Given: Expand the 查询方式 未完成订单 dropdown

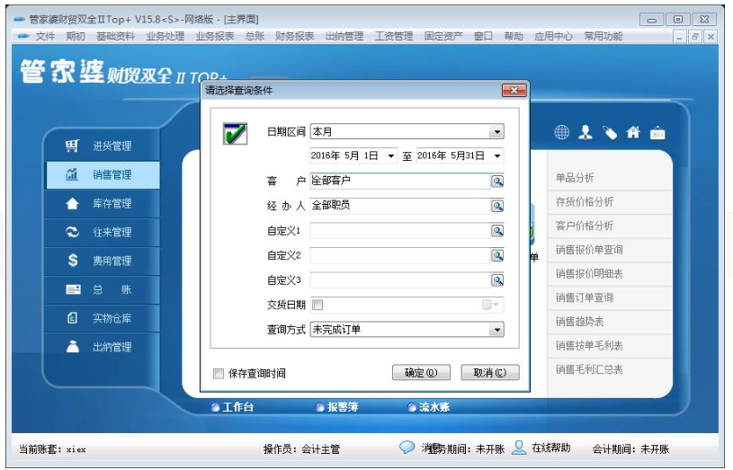Looking at the screenshot, I should (497, 330).
